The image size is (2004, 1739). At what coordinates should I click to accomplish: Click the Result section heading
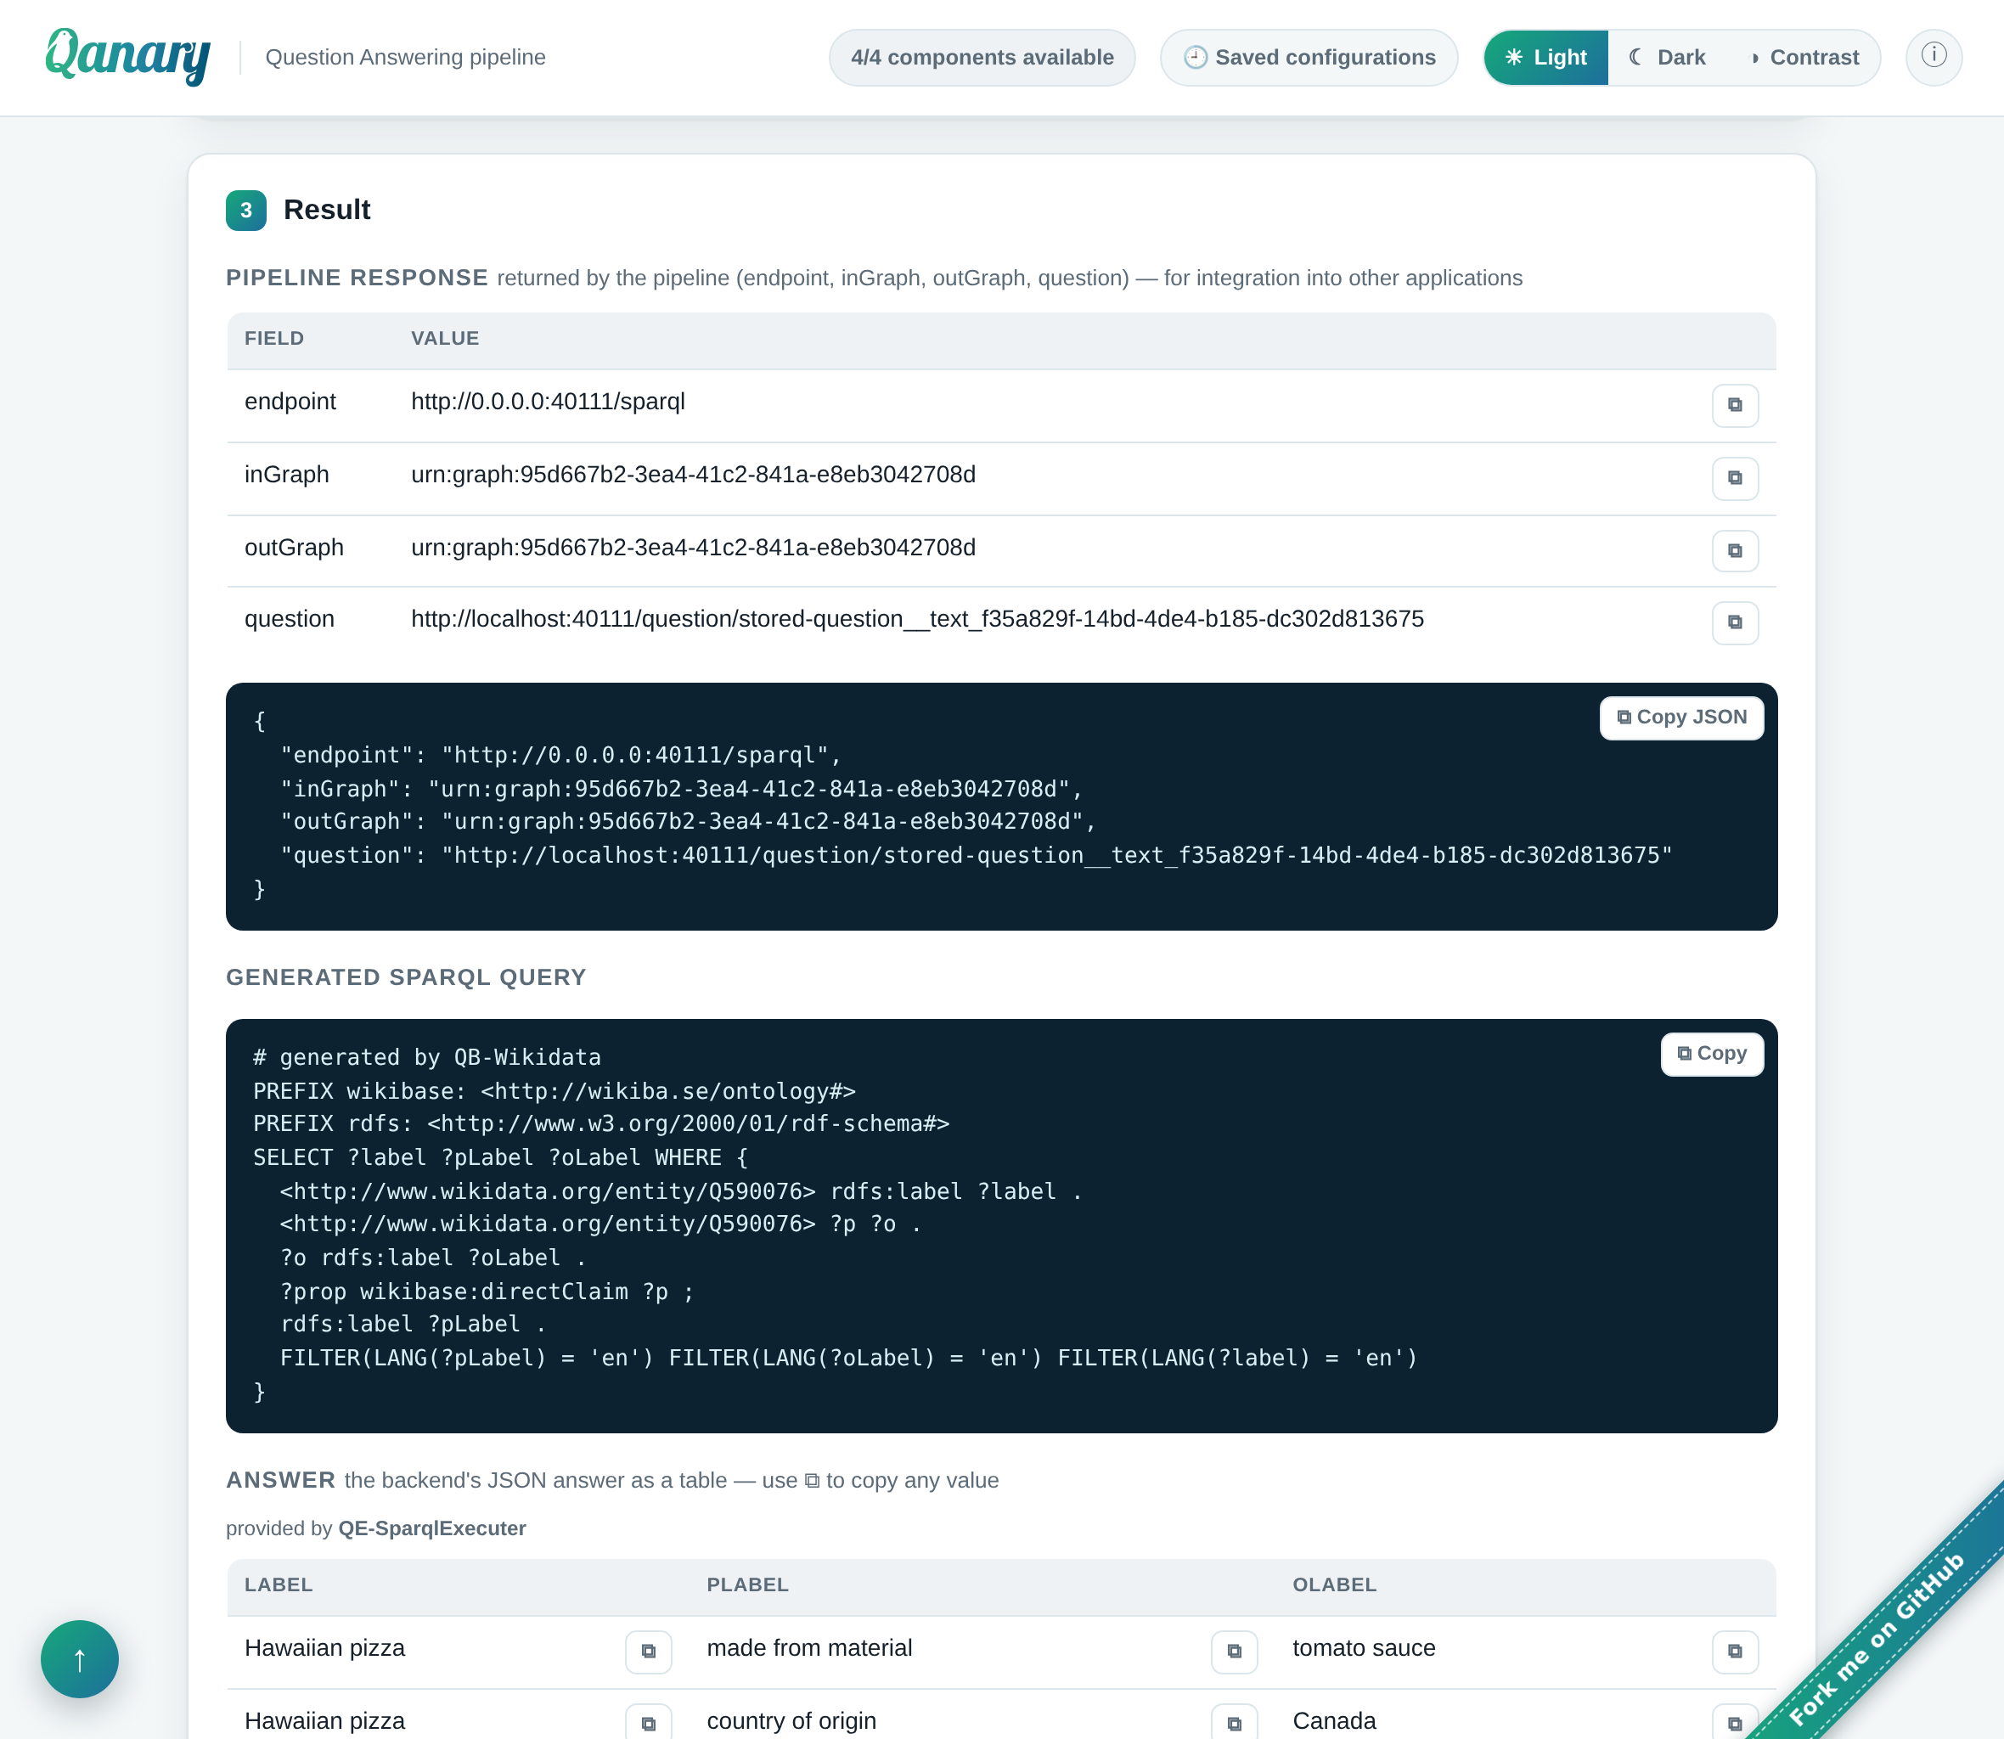pos(326,209)
